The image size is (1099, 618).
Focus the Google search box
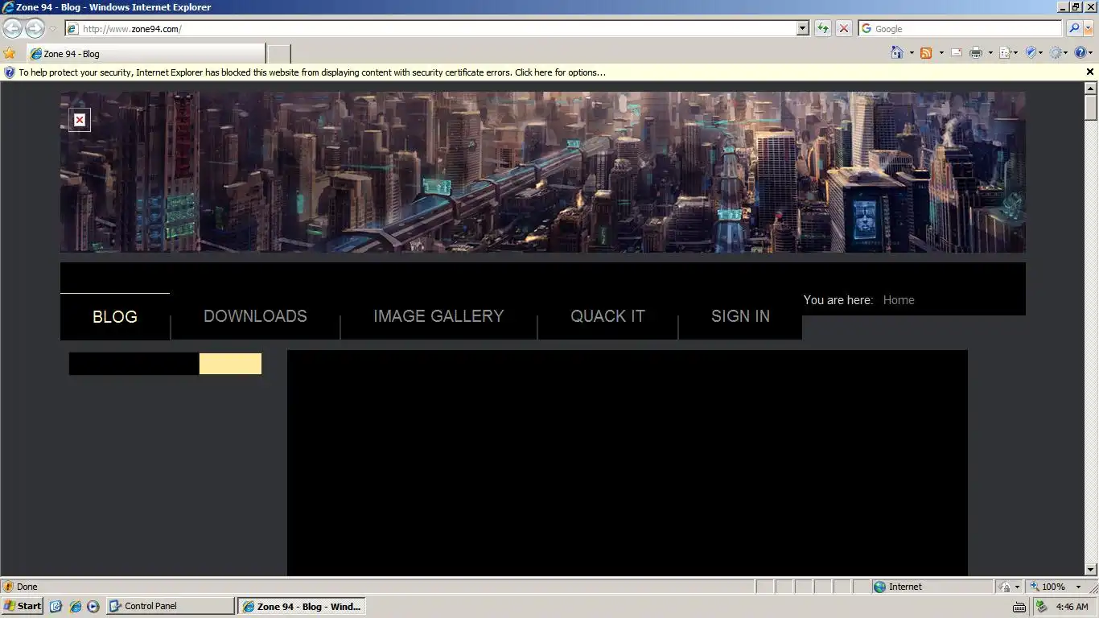point(960,29)
